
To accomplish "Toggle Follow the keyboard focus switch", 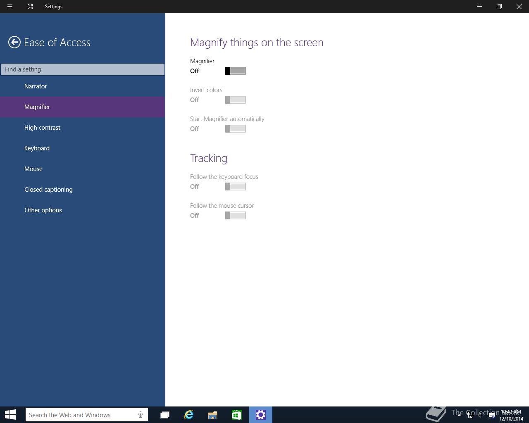I will point(236,187).
